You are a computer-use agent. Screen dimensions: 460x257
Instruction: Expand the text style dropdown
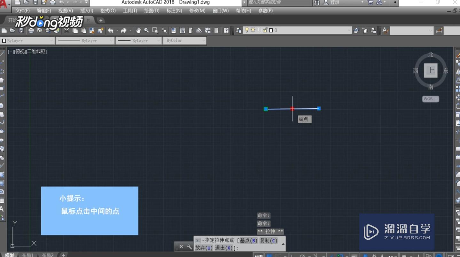coord(431,31)
